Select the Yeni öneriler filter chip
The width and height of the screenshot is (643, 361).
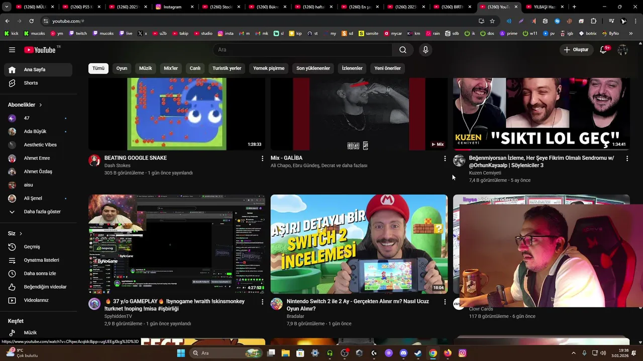tap(388, 68)
